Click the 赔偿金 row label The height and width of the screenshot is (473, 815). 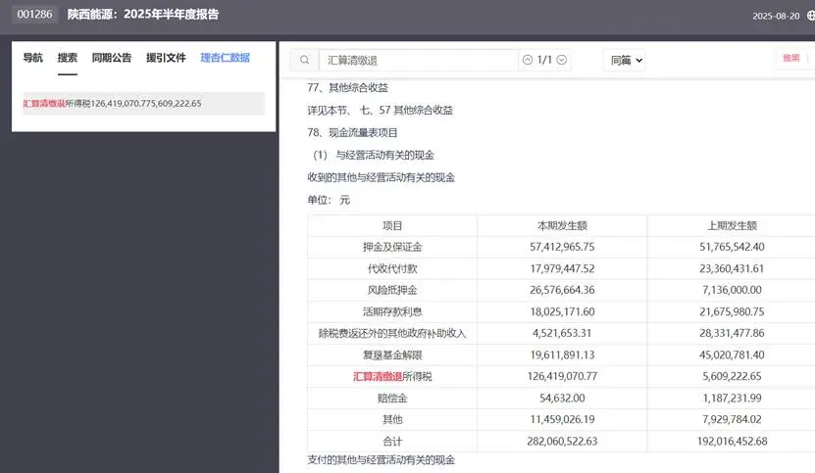[392, 399]
